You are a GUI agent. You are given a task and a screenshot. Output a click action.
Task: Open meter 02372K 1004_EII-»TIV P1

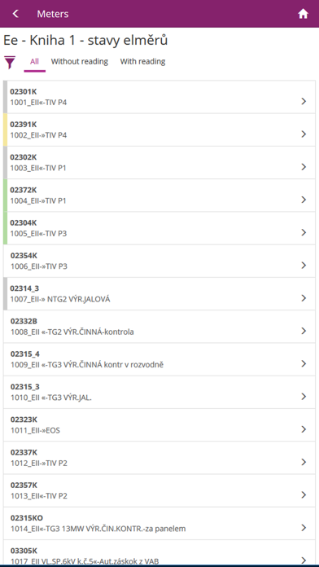click(x=159, y=196)
